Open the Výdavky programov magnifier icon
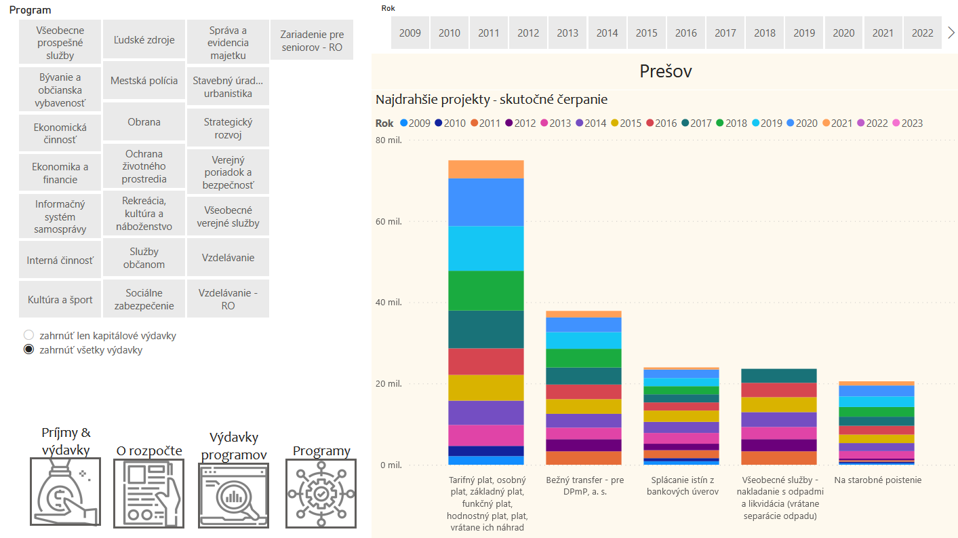 [233, 496]
